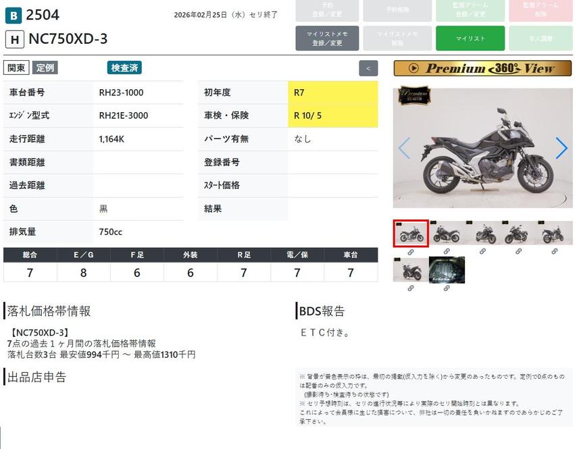Select the red-bordered first motorcycle thumbnail
Image resolution: width=581 pixels, height=449 pixels.
(x=410, y=233)
